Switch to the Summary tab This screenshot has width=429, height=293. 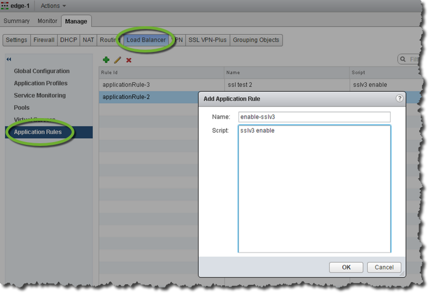point(16,21)
